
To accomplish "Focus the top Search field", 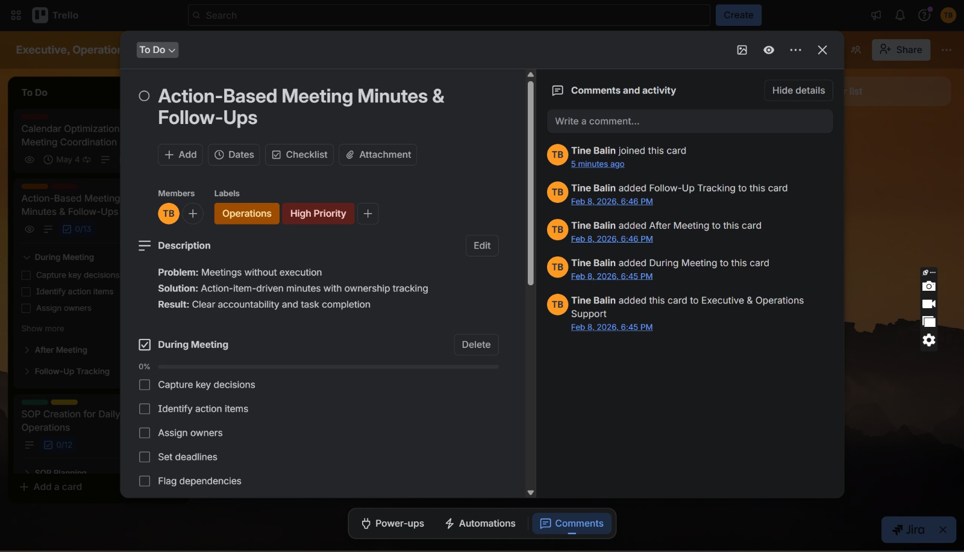I will tap(449, 15).
